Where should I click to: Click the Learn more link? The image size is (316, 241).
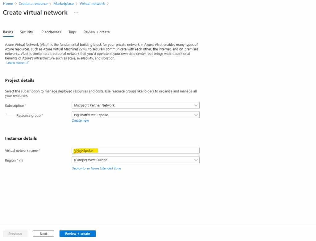tap(15, 63)
